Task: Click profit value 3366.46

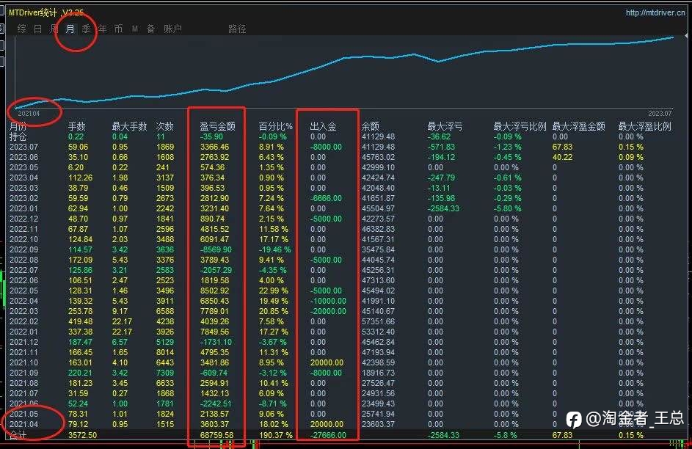Action: click(214, 147)
